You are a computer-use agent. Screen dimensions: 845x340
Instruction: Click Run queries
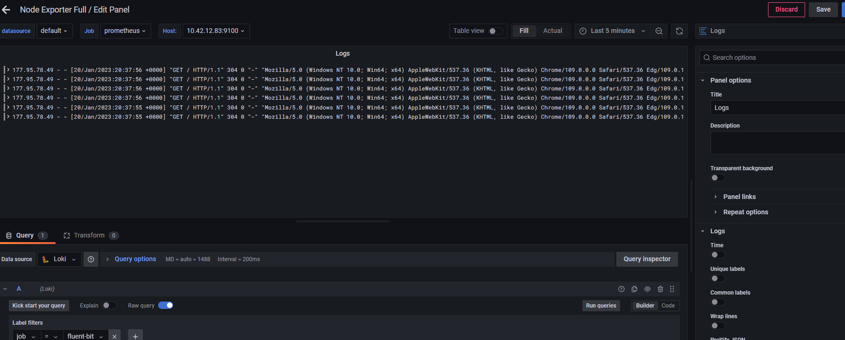tap(601, 306)
